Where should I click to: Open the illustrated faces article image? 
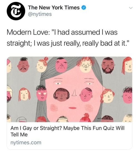point(69,89)
